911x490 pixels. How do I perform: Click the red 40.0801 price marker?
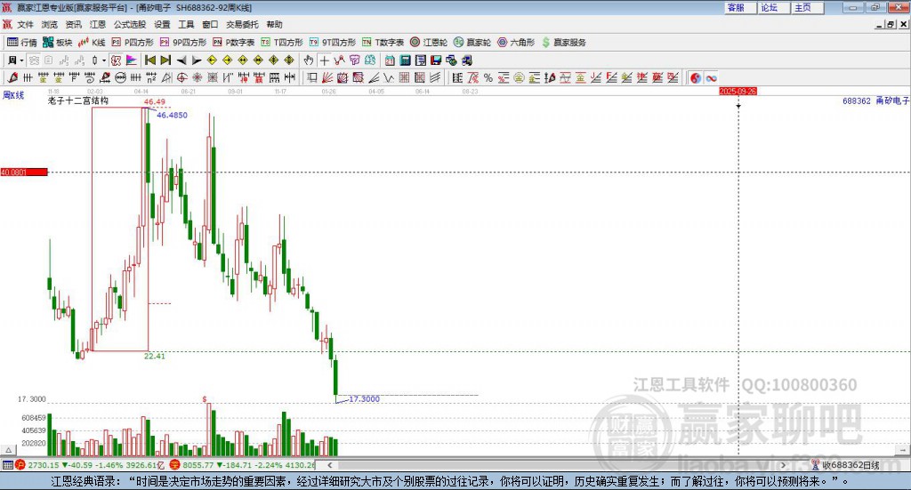[x=24, y=172]
